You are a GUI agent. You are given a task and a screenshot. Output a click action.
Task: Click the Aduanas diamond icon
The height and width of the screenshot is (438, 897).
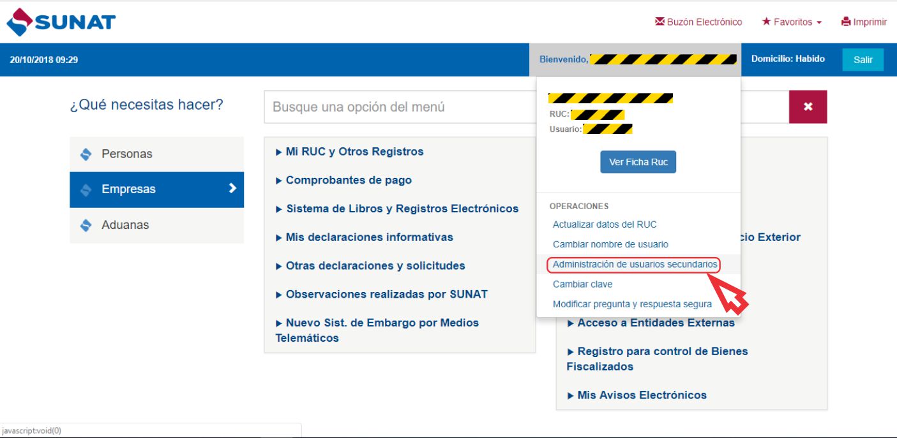(x=86, y=225)
